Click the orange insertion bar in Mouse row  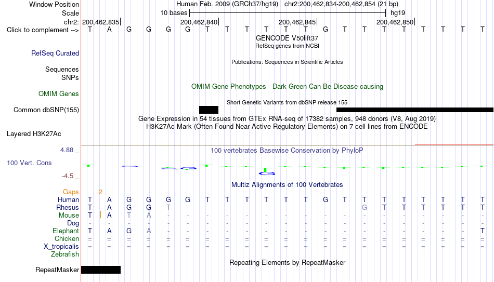click(100, 215)
